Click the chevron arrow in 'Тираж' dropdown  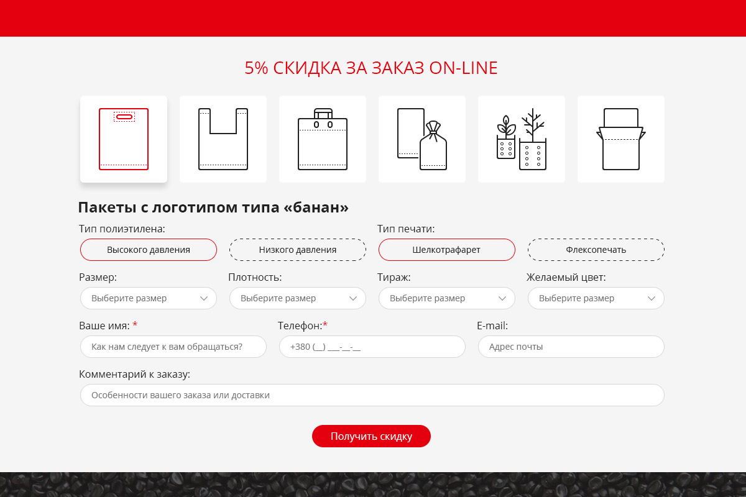click(x=502, y=298)
